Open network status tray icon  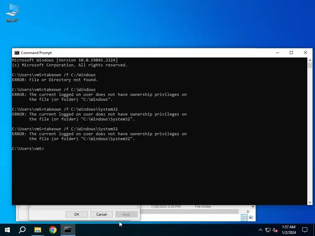268,230
